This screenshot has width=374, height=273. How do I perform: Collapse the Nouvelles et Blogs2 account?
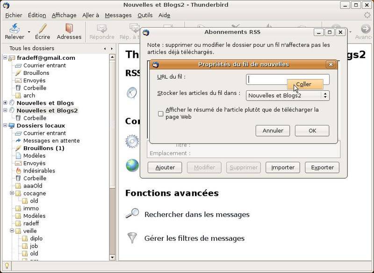point(5,110)
